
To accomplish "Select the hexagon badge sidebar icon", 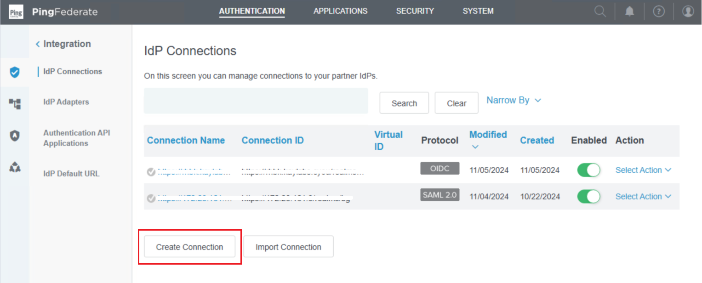I will [15, 136].
